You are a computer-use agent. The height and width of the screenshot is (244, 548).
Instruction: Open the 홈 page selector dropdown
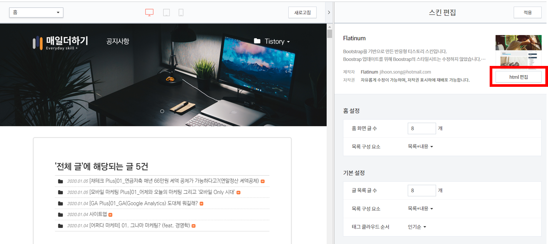tap(36, 12)
